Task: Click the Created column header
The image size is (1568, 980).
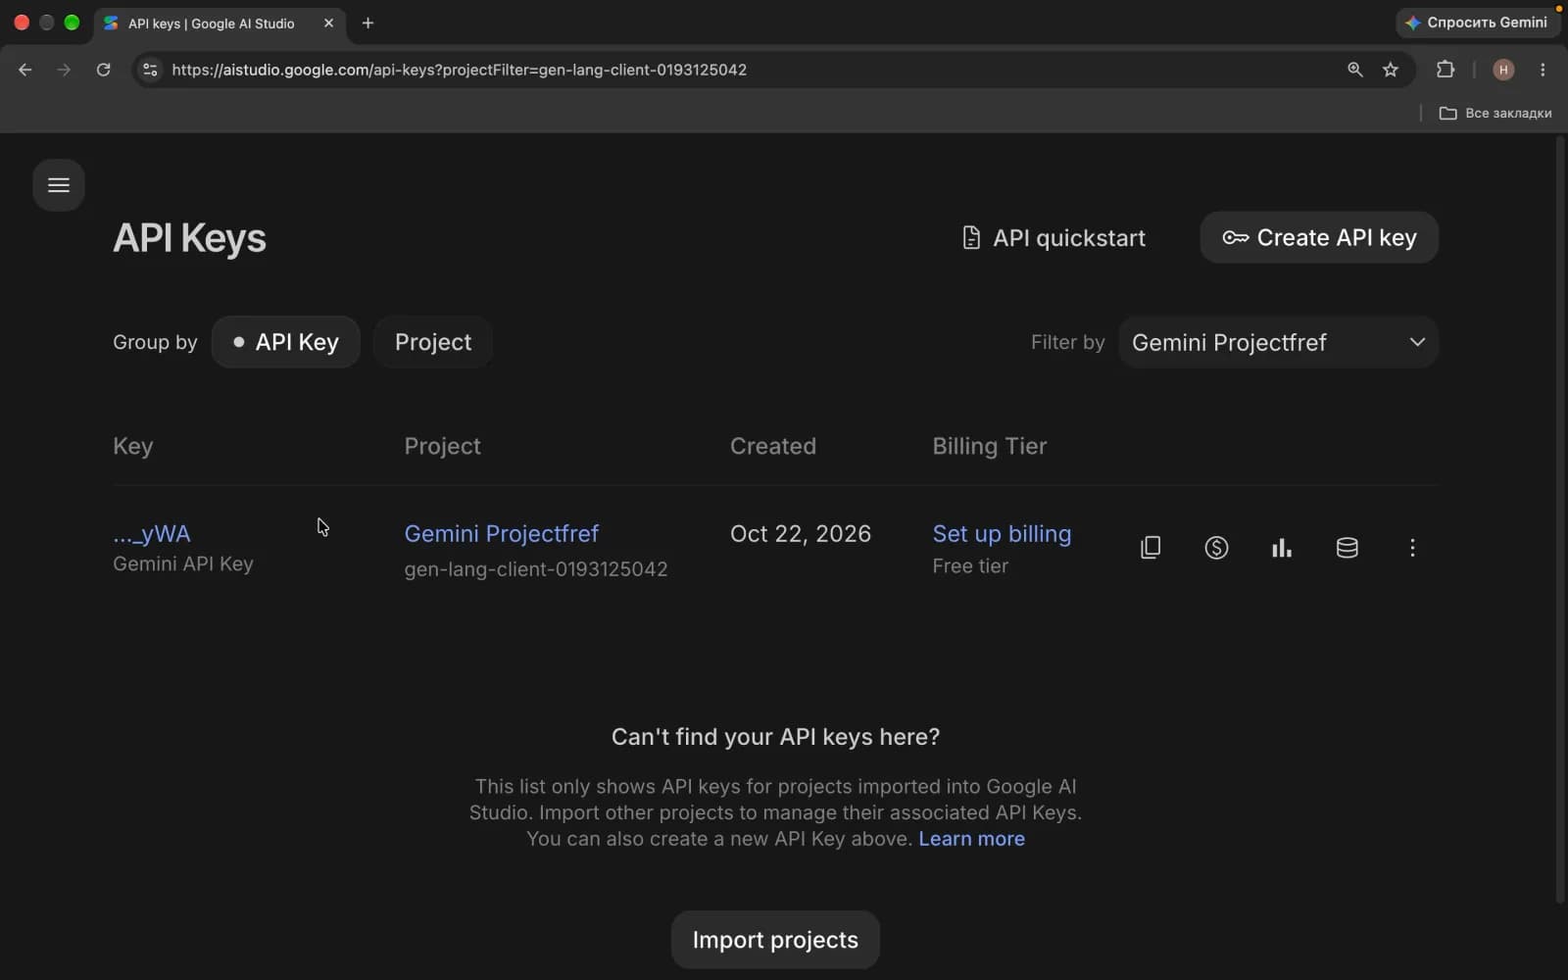Action: (x=773, y=447)
